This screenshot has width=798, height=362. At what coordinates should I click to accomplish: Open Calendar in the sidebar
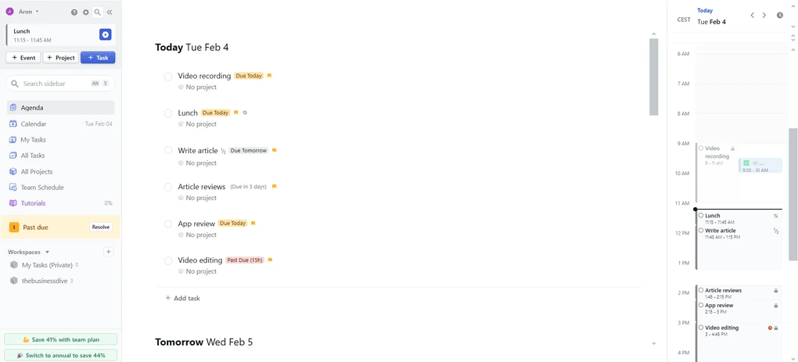click(34, 124)
